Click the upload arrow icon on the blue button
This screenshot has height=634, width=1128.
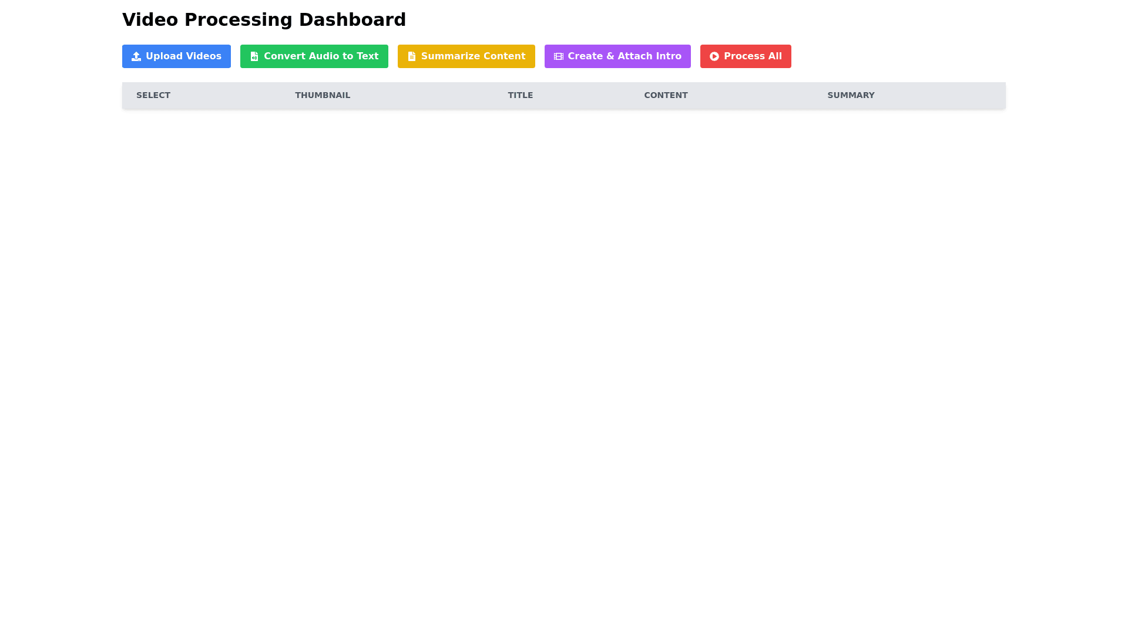(x=136, y=56)
